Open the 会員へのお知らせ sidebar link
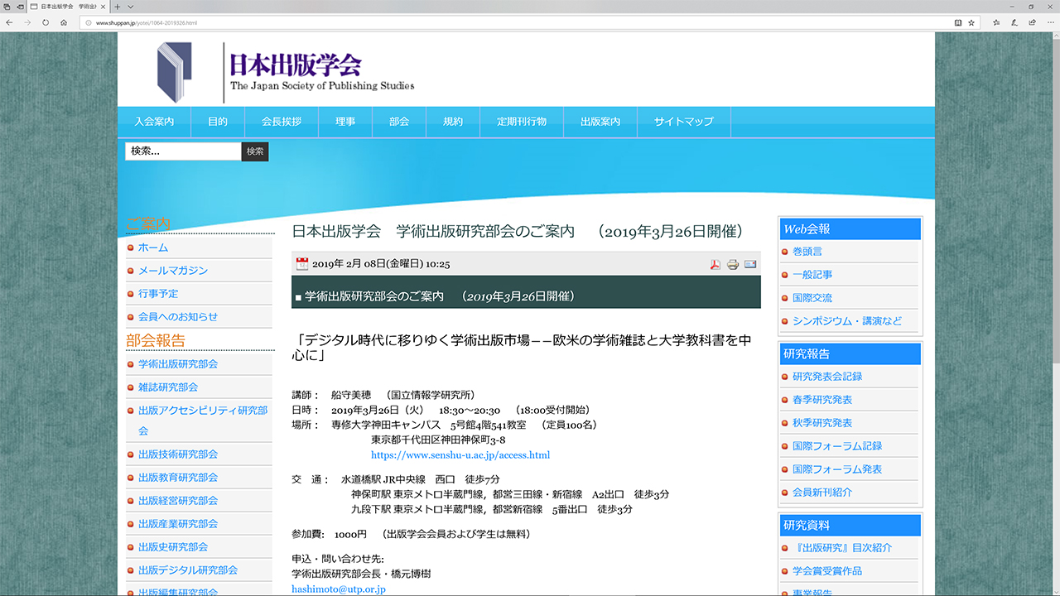 (x=178, y=317)
